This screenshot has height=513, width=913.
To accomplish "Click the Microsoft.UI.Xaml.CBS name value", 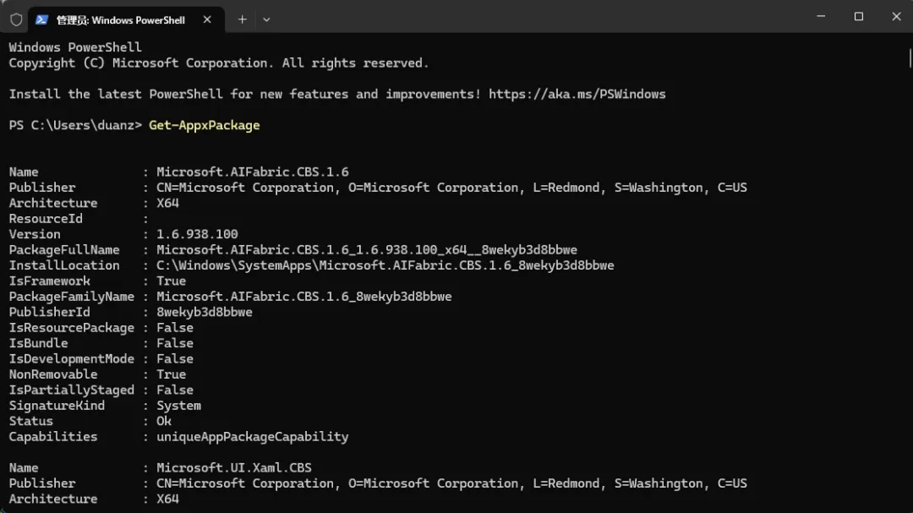I will [234, 467].
